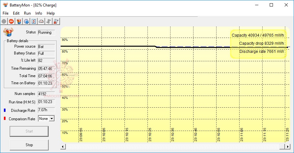
Task: Click the 50% axis label on chart
Action: (x=65, y=87)
